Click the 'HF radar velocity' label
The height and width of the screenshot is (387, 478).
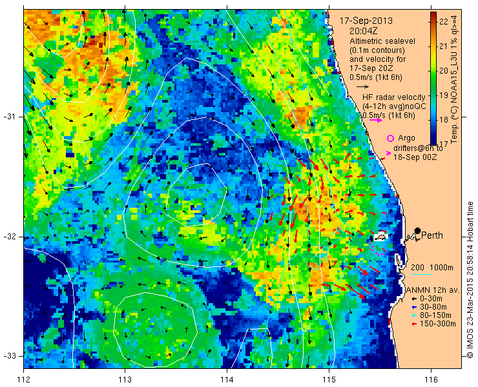point(393,97)
